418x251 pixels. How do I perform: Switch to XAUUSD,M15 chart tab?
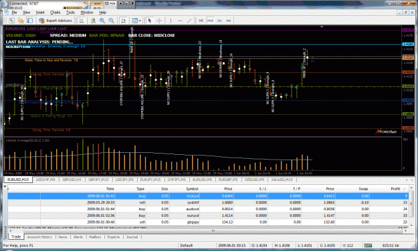click(x=282, y=180)
